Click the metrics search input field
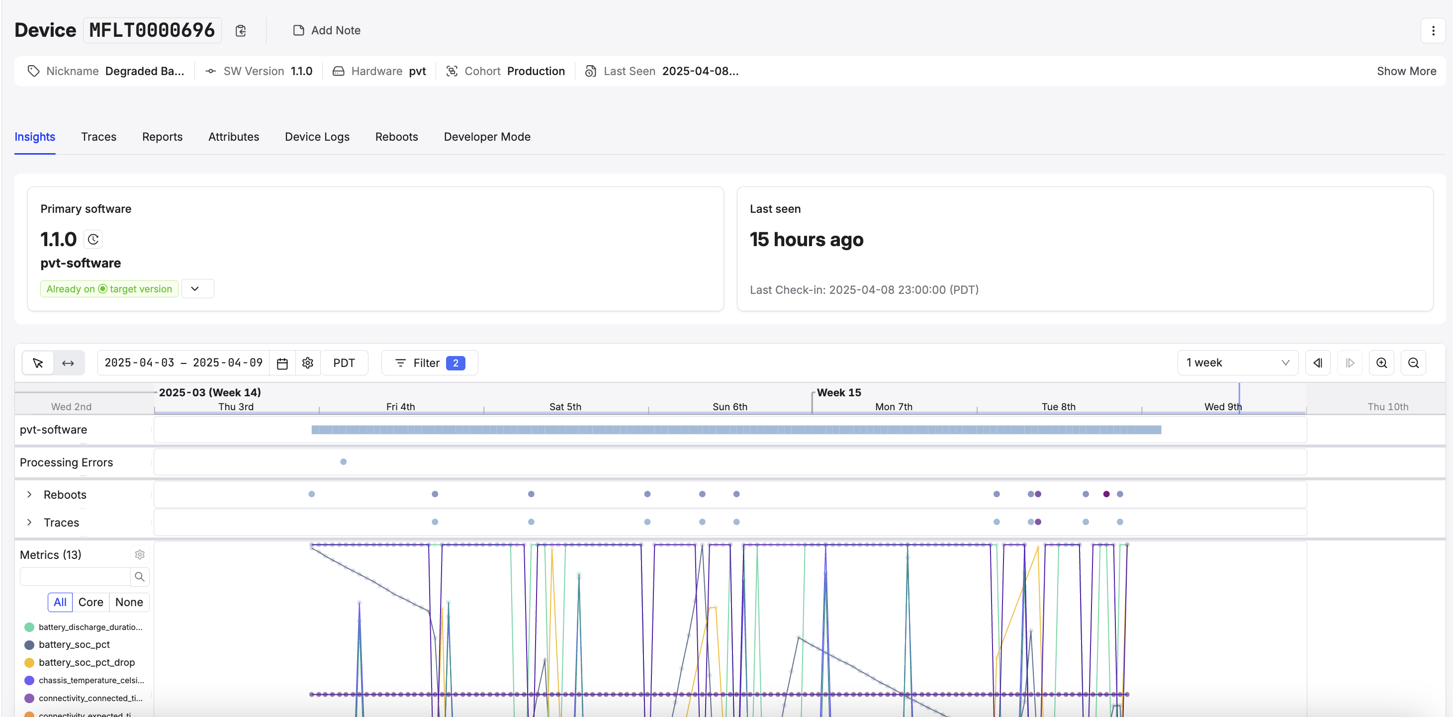The image size is (1453, 717). [76, 576]
